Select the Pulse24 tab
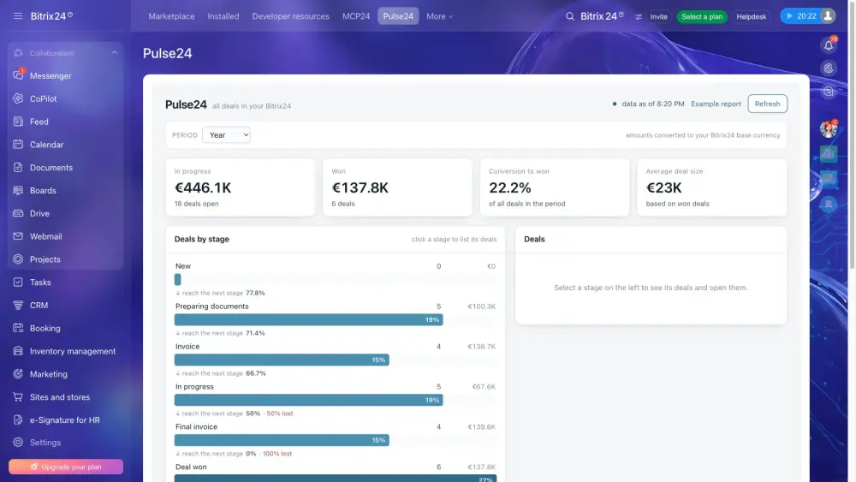 tap(398, 15)
